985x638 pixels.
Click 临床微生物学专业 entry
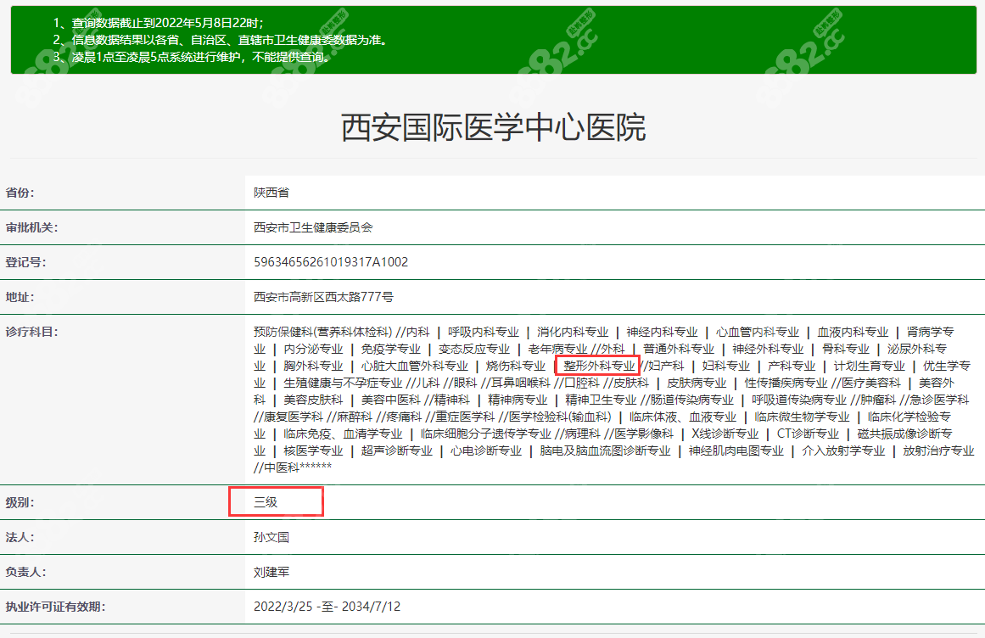point(802,417)
